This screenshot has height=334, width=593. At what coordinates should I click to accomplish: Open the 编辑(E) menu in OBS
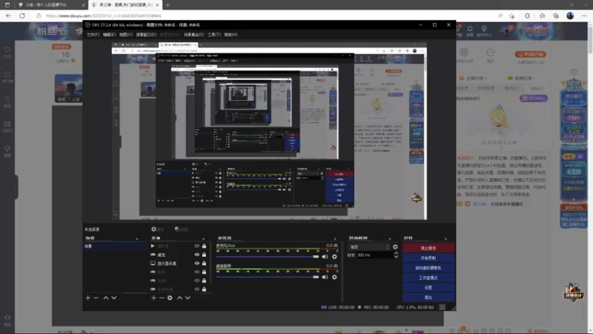pyautogui.click(x=109, y=35)
